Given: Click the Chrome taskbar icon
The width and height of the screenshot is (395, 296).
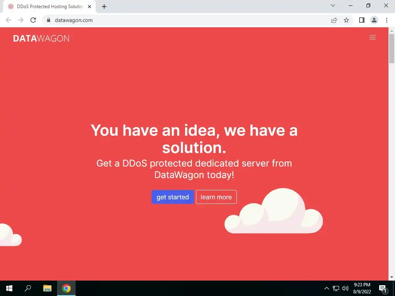Looking at the screenshot, I should [66, 288].
